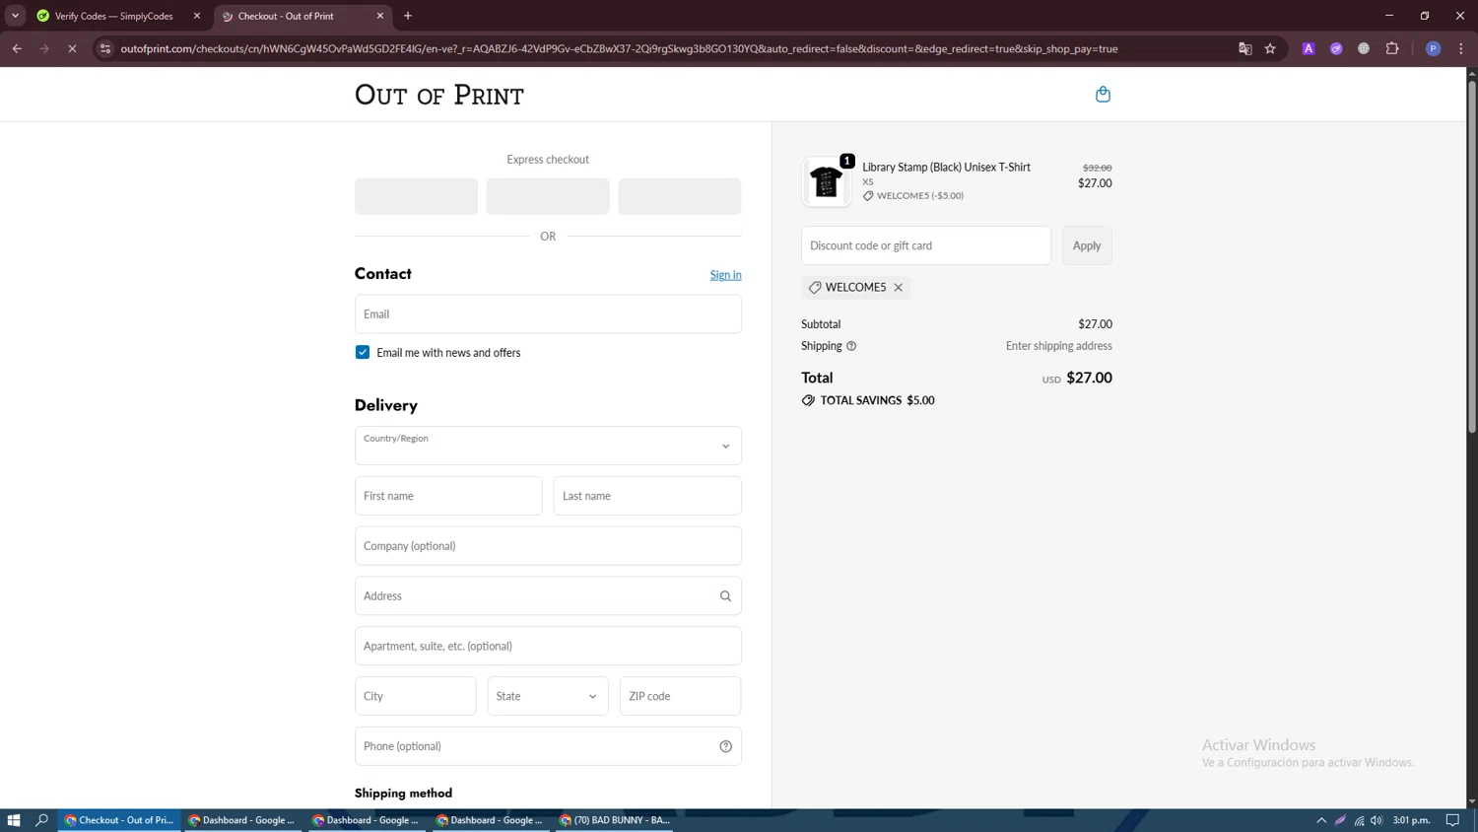The height and width of the screenshot is (832, 1478).
Task: Click the Sign in link
Action: click(x=725, y=275)
